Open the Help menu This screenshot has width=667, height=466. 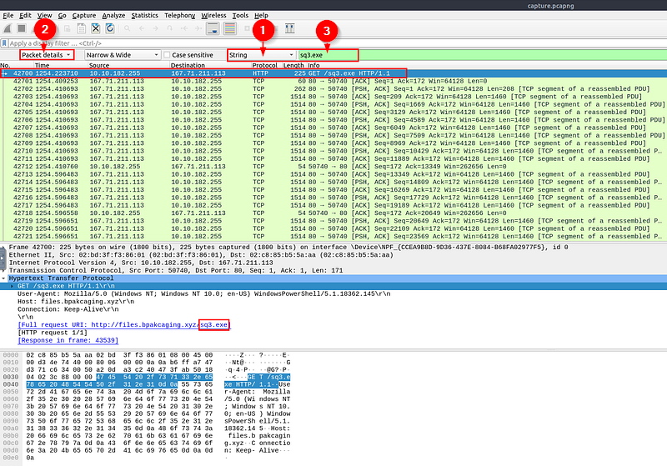pyautogui.click(x=261, y=15)
